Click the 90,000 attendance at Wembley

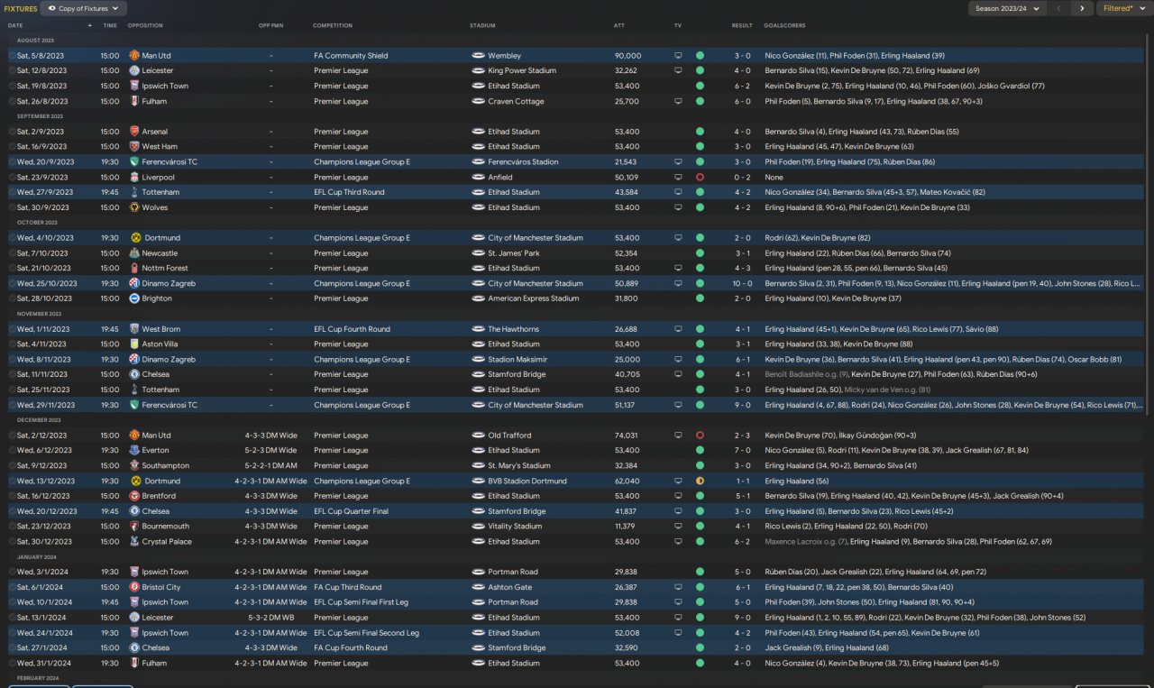pyautogui.click(x=627, y=56)
